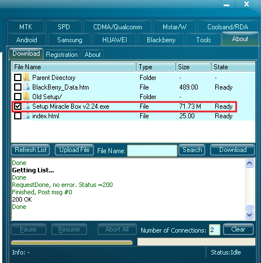Open the Samsung tab
Viewport: 261px width, 263px height.
(x=69, y=40)
